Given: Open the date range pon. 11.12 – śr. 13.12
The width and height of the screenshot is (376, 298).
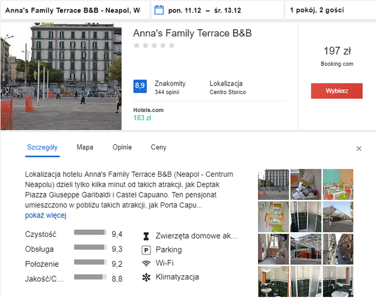Looking at the screenshot, I should 218,10.
